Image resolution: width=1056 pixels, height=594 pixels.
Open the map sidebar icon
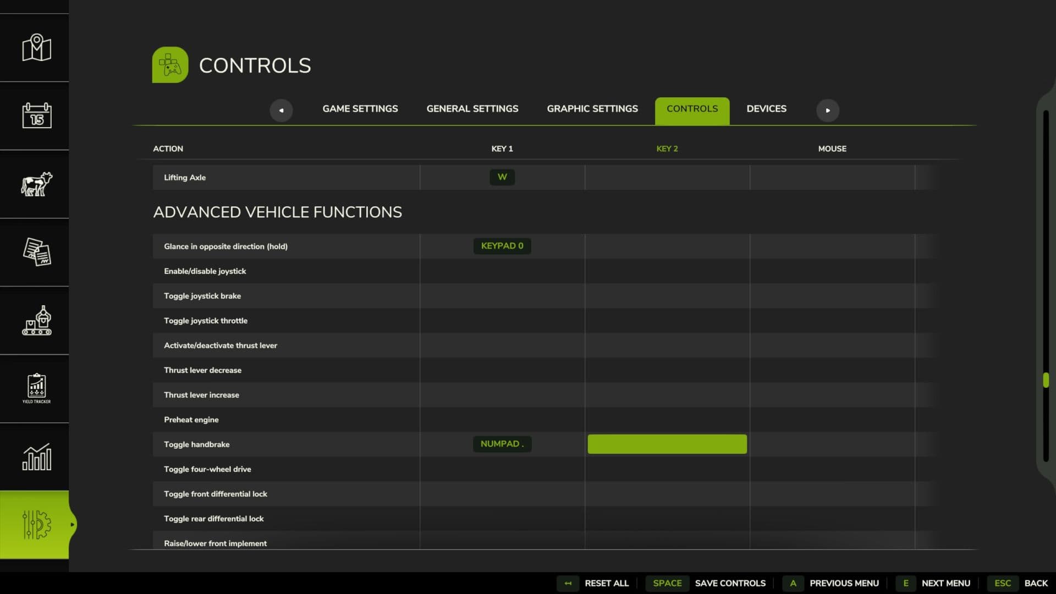tap(36, 48)
